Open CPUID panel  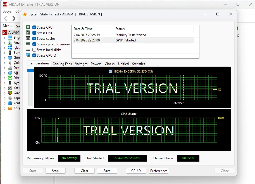[x=136, y=171]
